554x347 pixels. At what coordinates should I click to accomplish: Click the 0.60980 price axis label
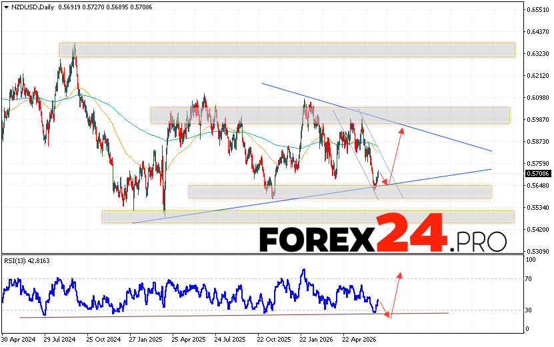tap(538, 97)
